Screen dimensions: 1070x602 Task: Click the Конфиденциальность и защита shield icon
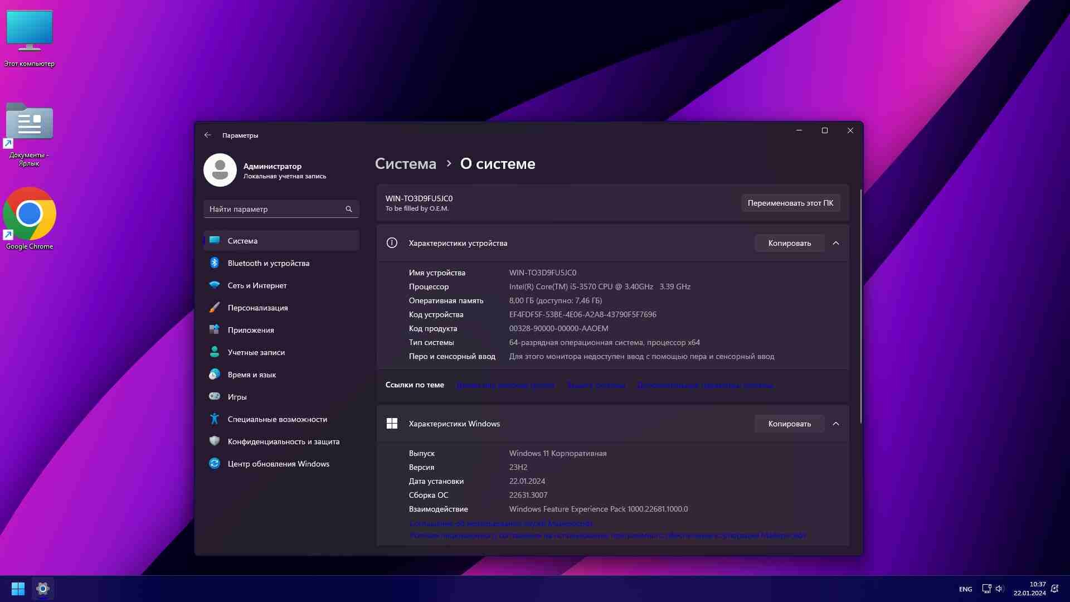coord(215,441)
